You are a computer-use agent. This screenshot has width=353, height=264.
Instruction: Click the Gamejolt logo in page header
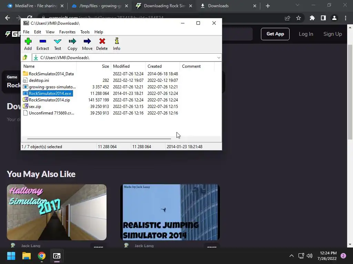coord(13,34)
